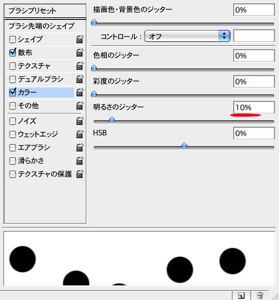Click the 明るさのジッター 10% input field
Viewport: 279px width, 300px height.
pos(254,108)
